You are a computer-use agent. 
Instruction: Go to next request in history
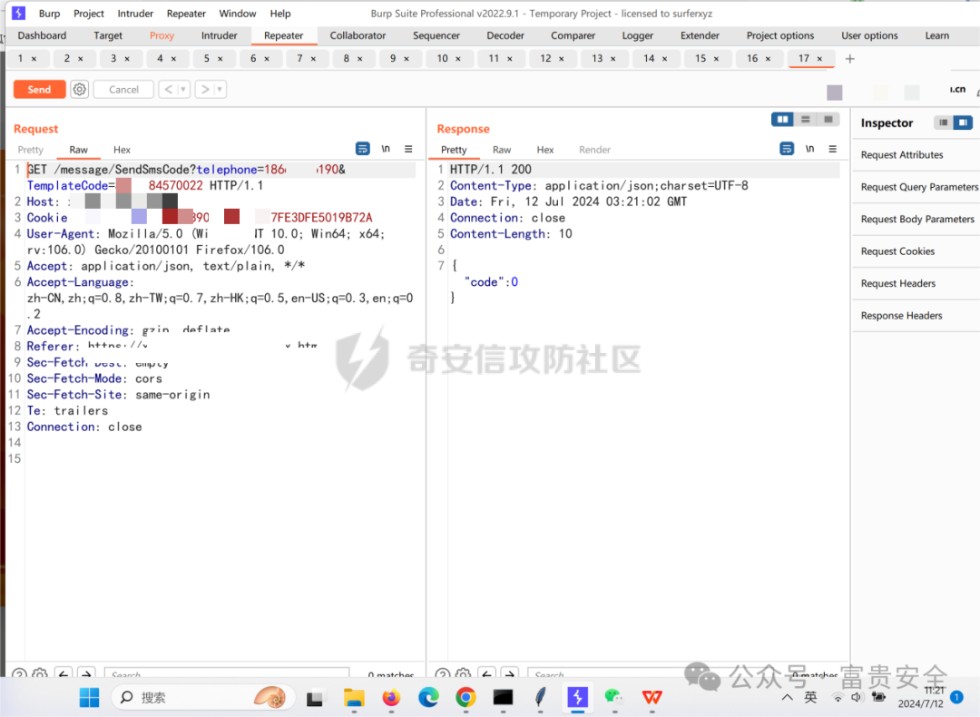(x=204, y=89)
